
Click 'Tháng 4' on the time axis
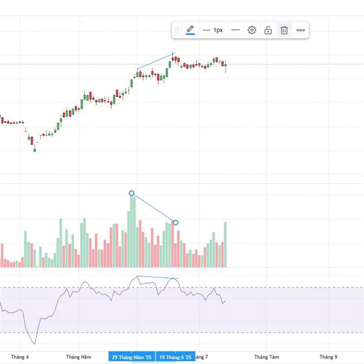[x=20, y=357]
